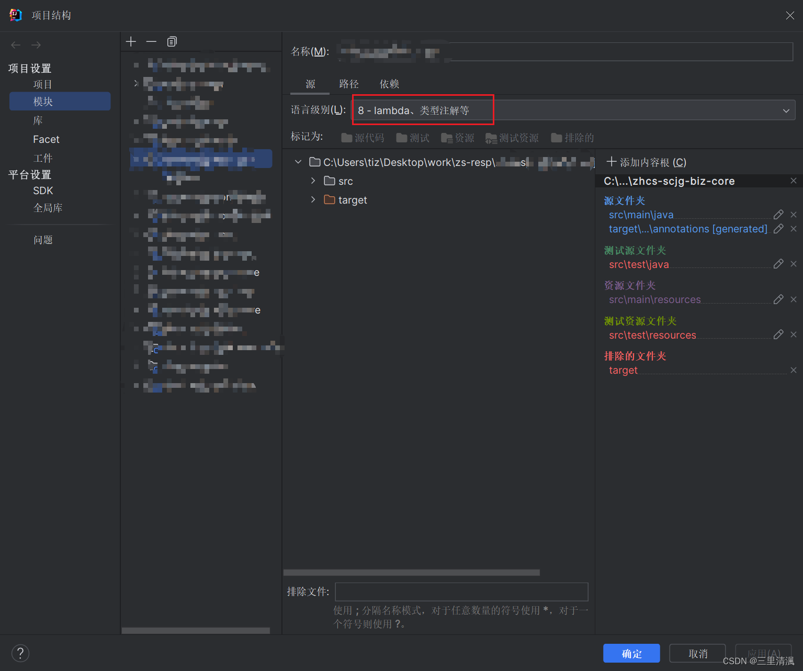Screen dimensions: 803x671
Task: Click the 排除文件 input field
Action: tap(461, 591)
